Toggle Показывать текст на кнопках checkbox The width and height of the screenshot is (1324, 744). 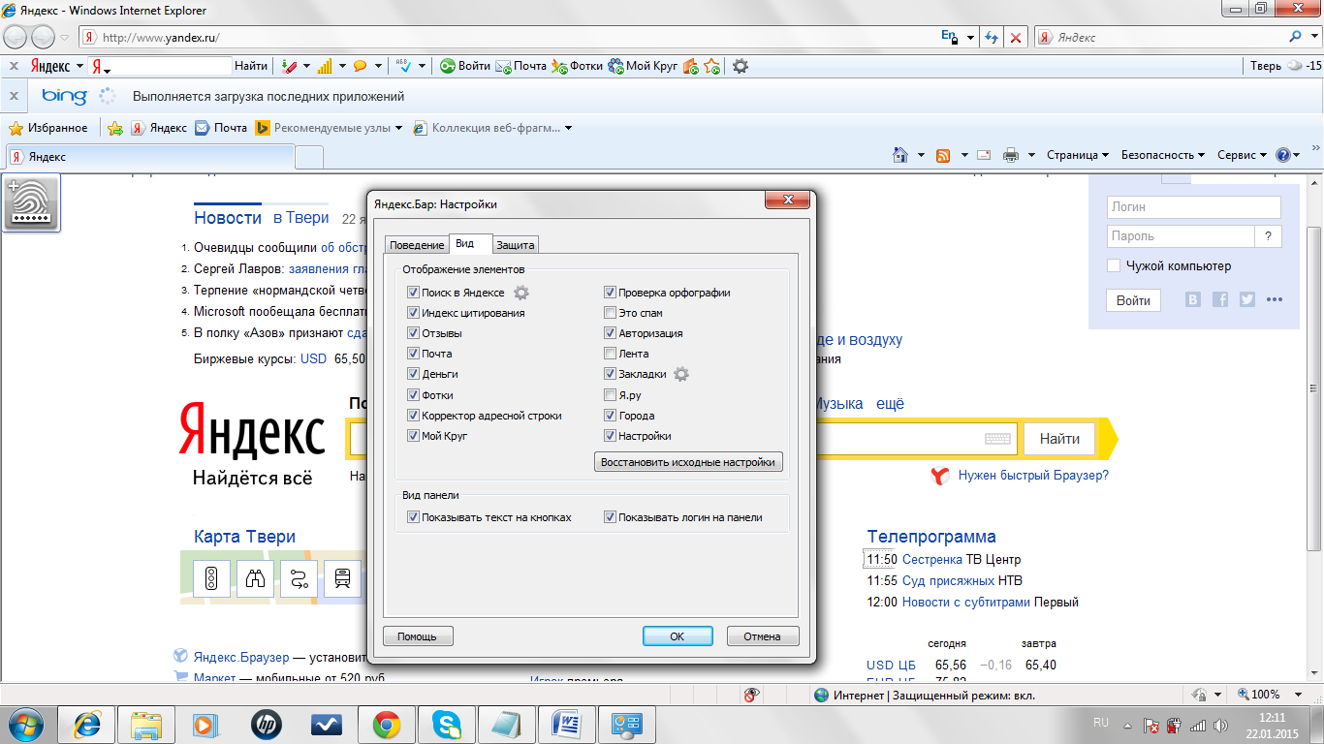[x=414, y=517]
